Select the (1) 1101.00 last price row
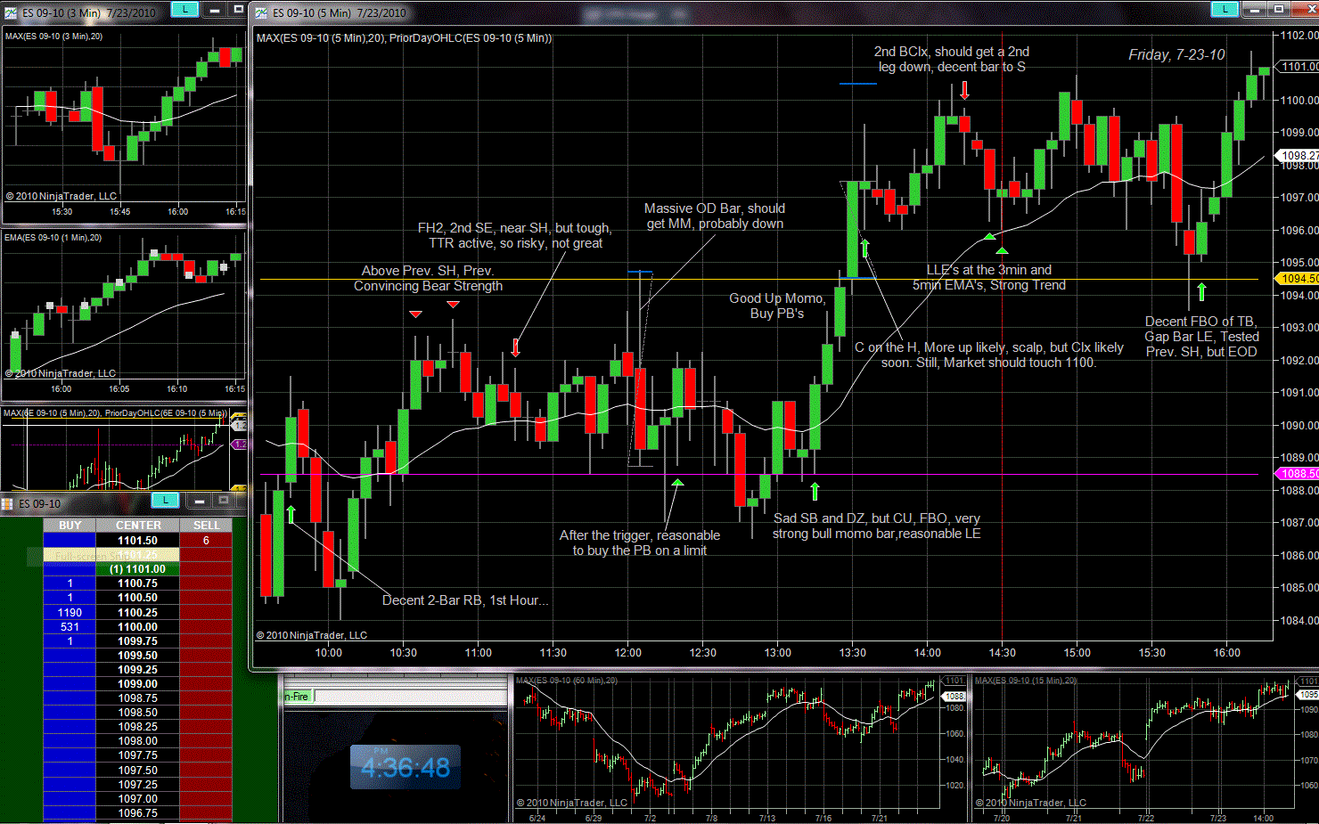1319x824 pixels. (138, 569)
